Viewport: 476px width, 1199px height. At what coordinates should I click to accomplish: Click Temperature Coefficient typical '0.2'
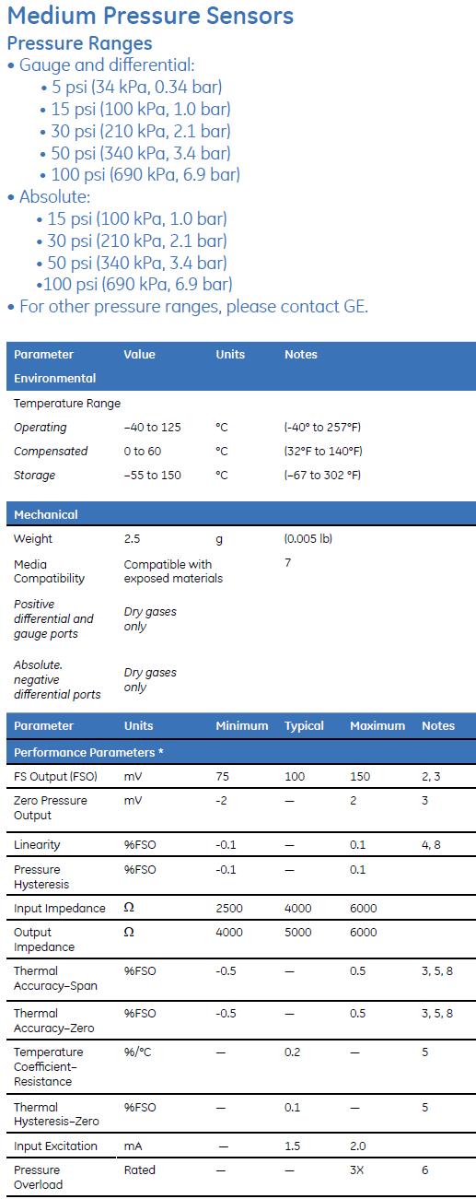tap(293, 1052)
